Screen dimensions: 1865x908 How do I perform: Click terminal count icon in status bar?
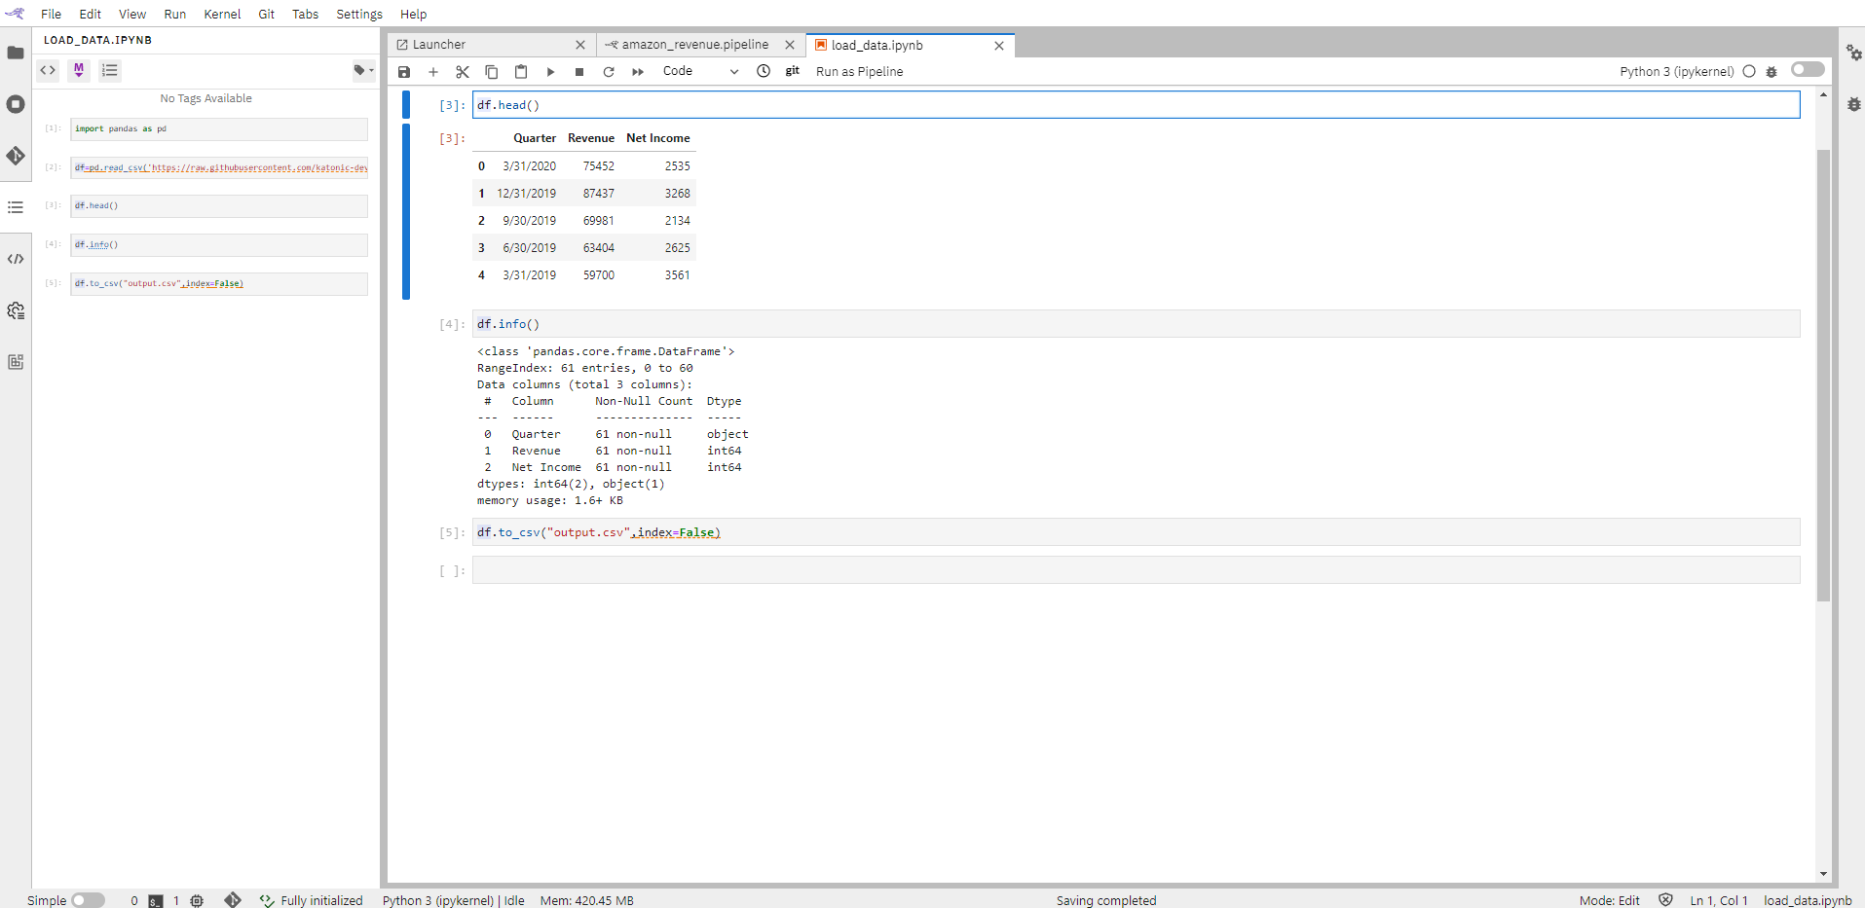click(156, 901)
